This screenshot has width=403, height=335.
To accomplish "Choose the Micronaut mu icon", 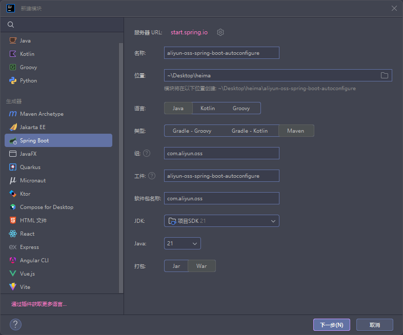I will coord(13,180).
